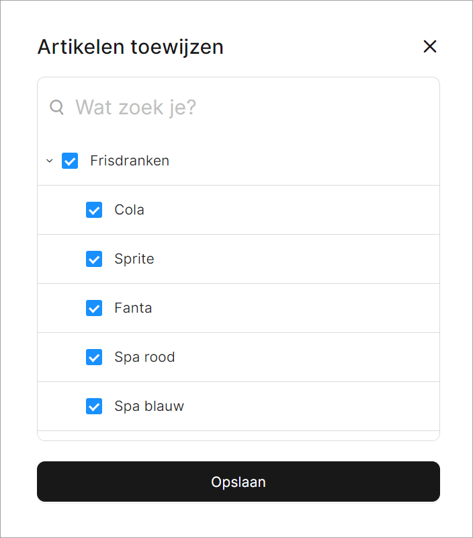Select the Frisdranken category label
Viewport: 473px width, 538px height.
[x=130, y=161]
